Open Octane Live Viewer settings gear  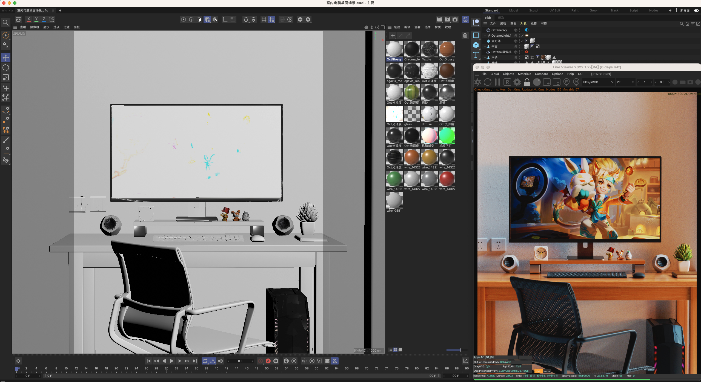[x=517, y=82]
